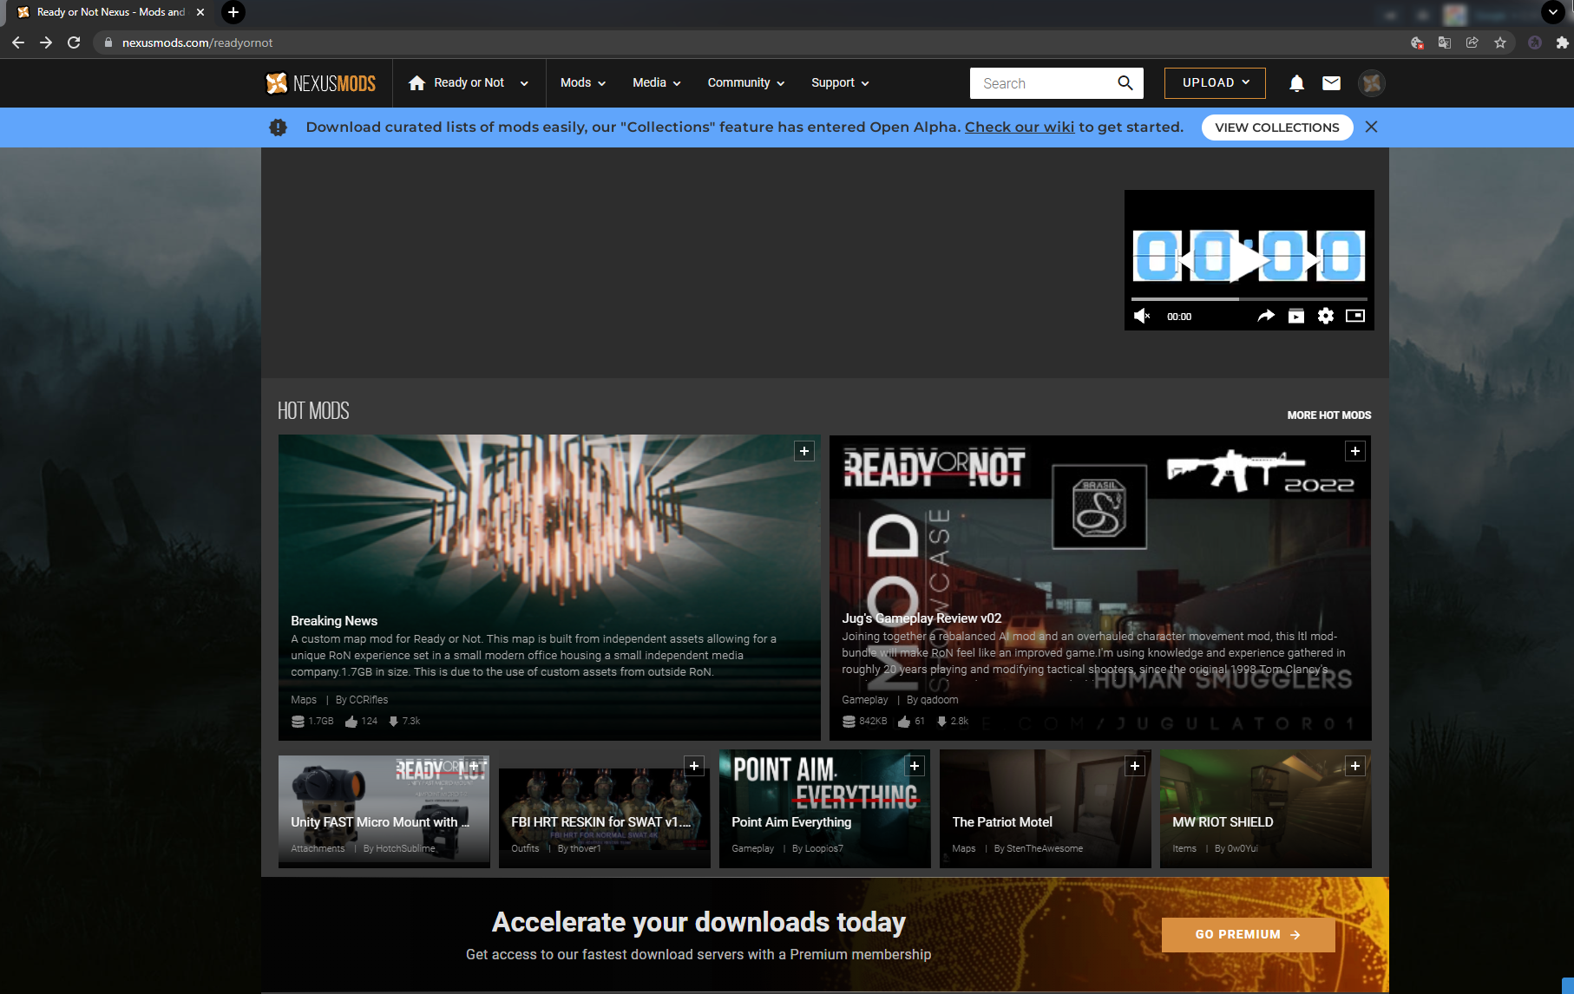Viewport: 1574px width, 994px height.
Task: Open the Community menu
Action: [x=745, y=83]
